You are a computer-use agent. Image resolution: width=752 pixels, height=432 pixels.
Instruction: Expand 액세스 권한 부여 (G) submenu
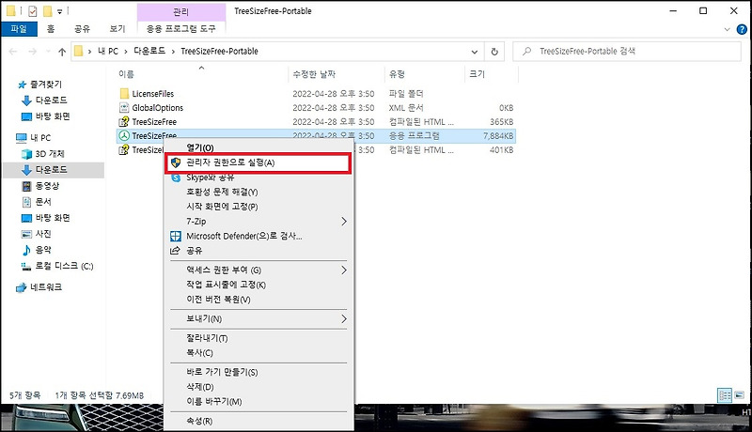(x=258, y=270)
